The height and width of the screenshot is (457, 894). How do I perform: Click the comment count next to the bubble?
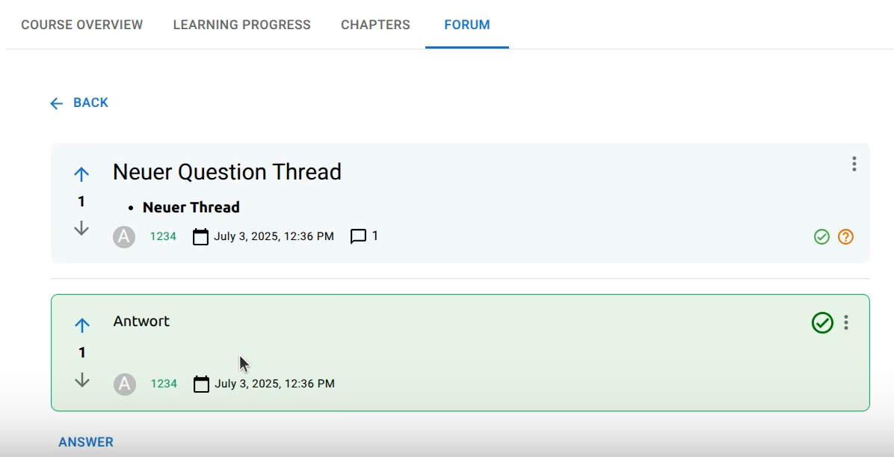click(x=374, y=236)
